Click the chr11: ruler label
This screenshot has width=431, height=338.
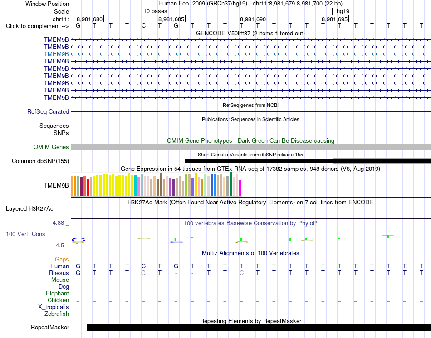[x=61, y=19]
